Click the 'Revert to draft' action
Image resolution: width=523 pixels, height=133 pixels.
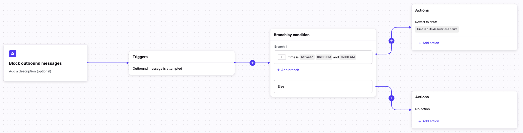[x=426, y=22]
